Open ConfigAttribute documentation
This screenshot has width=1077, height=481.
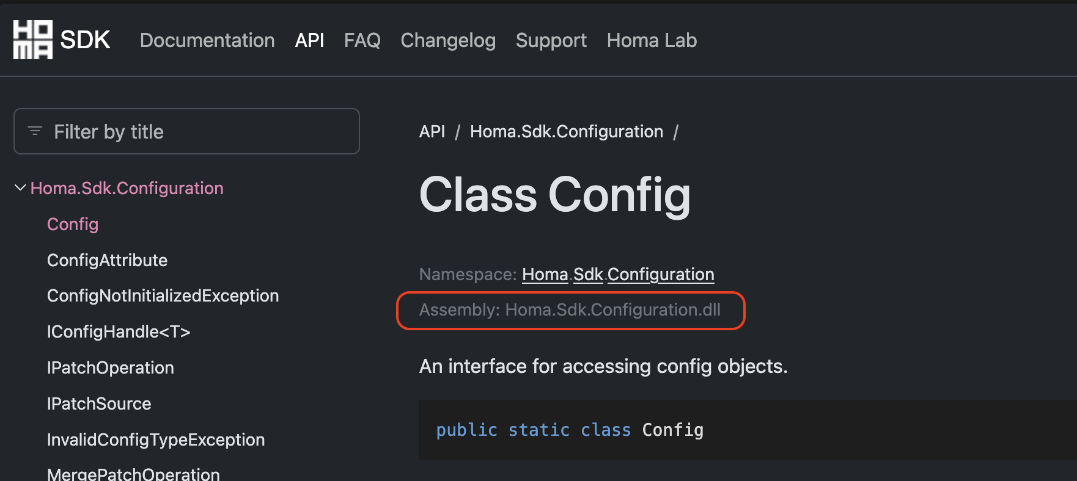point(107,260)
